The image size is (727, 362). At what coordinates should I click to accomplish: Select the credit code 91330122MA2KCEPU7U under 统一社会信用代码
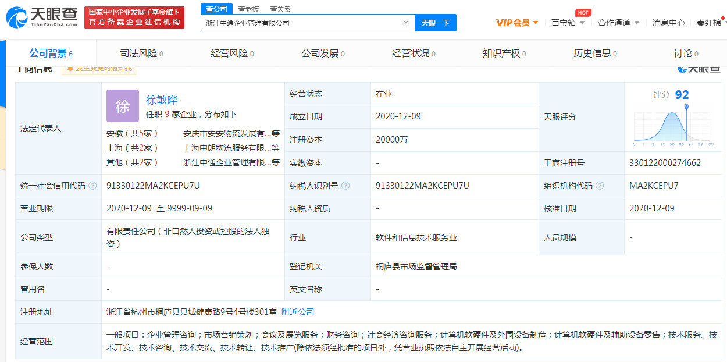point(153,186)
